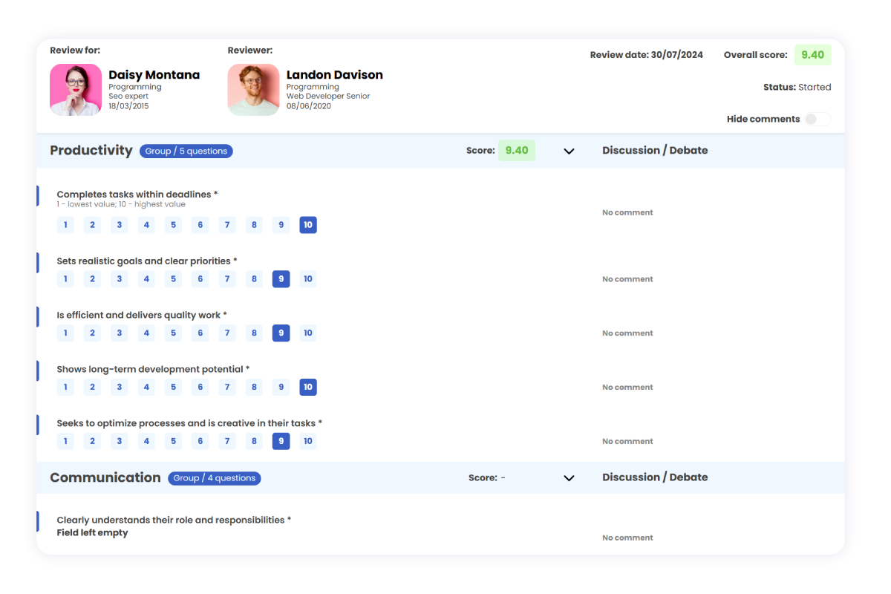
Task: Click 'Field left empty' under role responsibilities question
Action: pos(92,532)
